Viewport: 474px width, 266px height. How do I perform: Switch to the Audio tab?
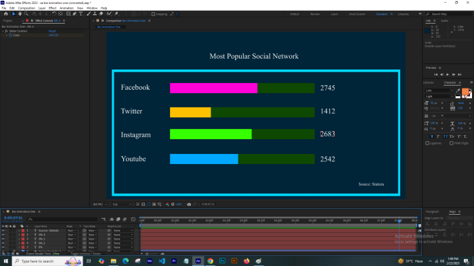coord(444,20)
